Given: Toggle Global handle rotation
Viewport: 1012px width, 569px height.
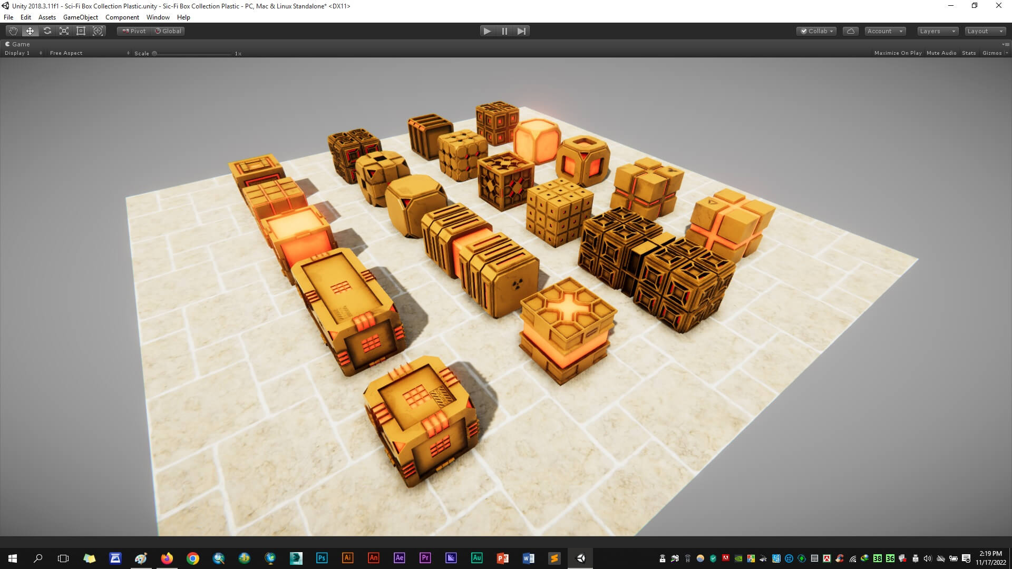Looking at the screenshot, I should tap(168, 31).
